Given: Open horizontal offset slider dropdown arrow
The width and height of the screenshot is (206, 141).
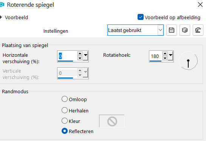Looking at the screenshot, I should 85,56.
